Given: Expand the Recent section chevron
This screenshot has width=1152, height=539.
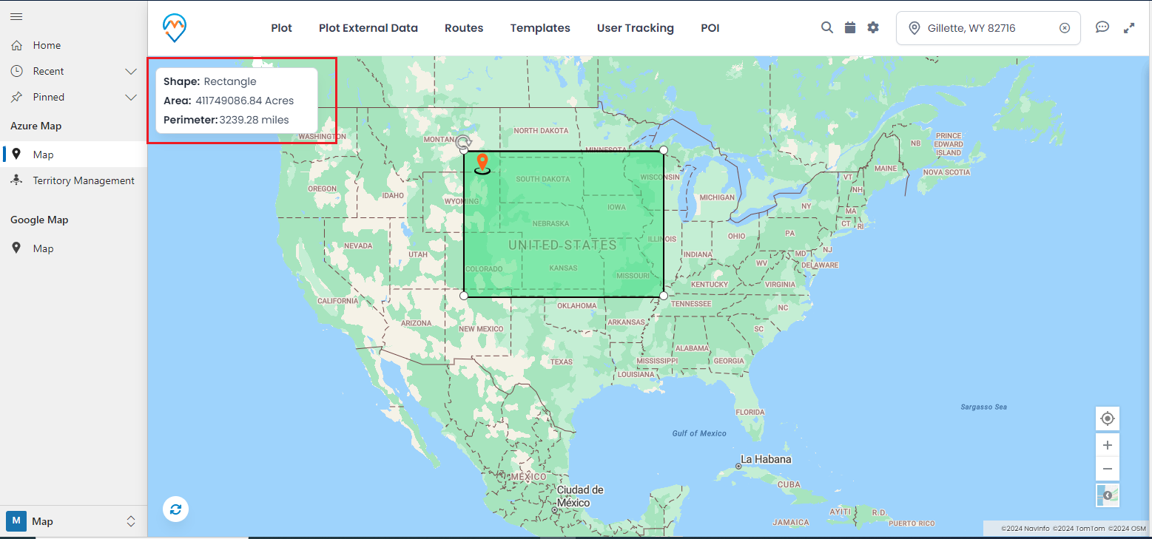Looking at the screenshot, I should (x=131, y=72).
